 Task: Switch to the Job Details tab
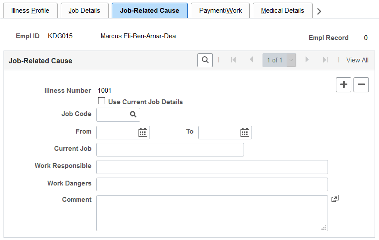tap(84, 11)
